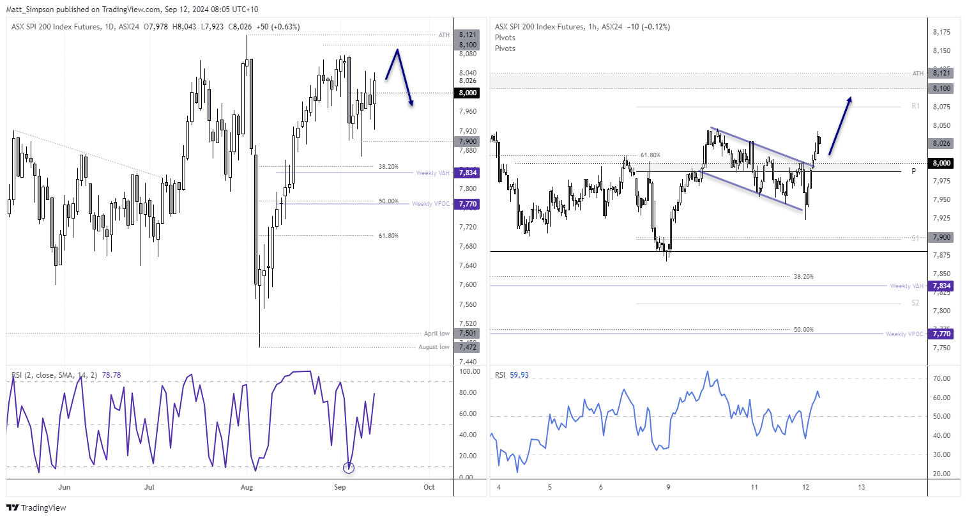The width and height of the screenshot is (967, 519).
Task: Click day '13' on the 1h time axis
Action: (861, 487)
